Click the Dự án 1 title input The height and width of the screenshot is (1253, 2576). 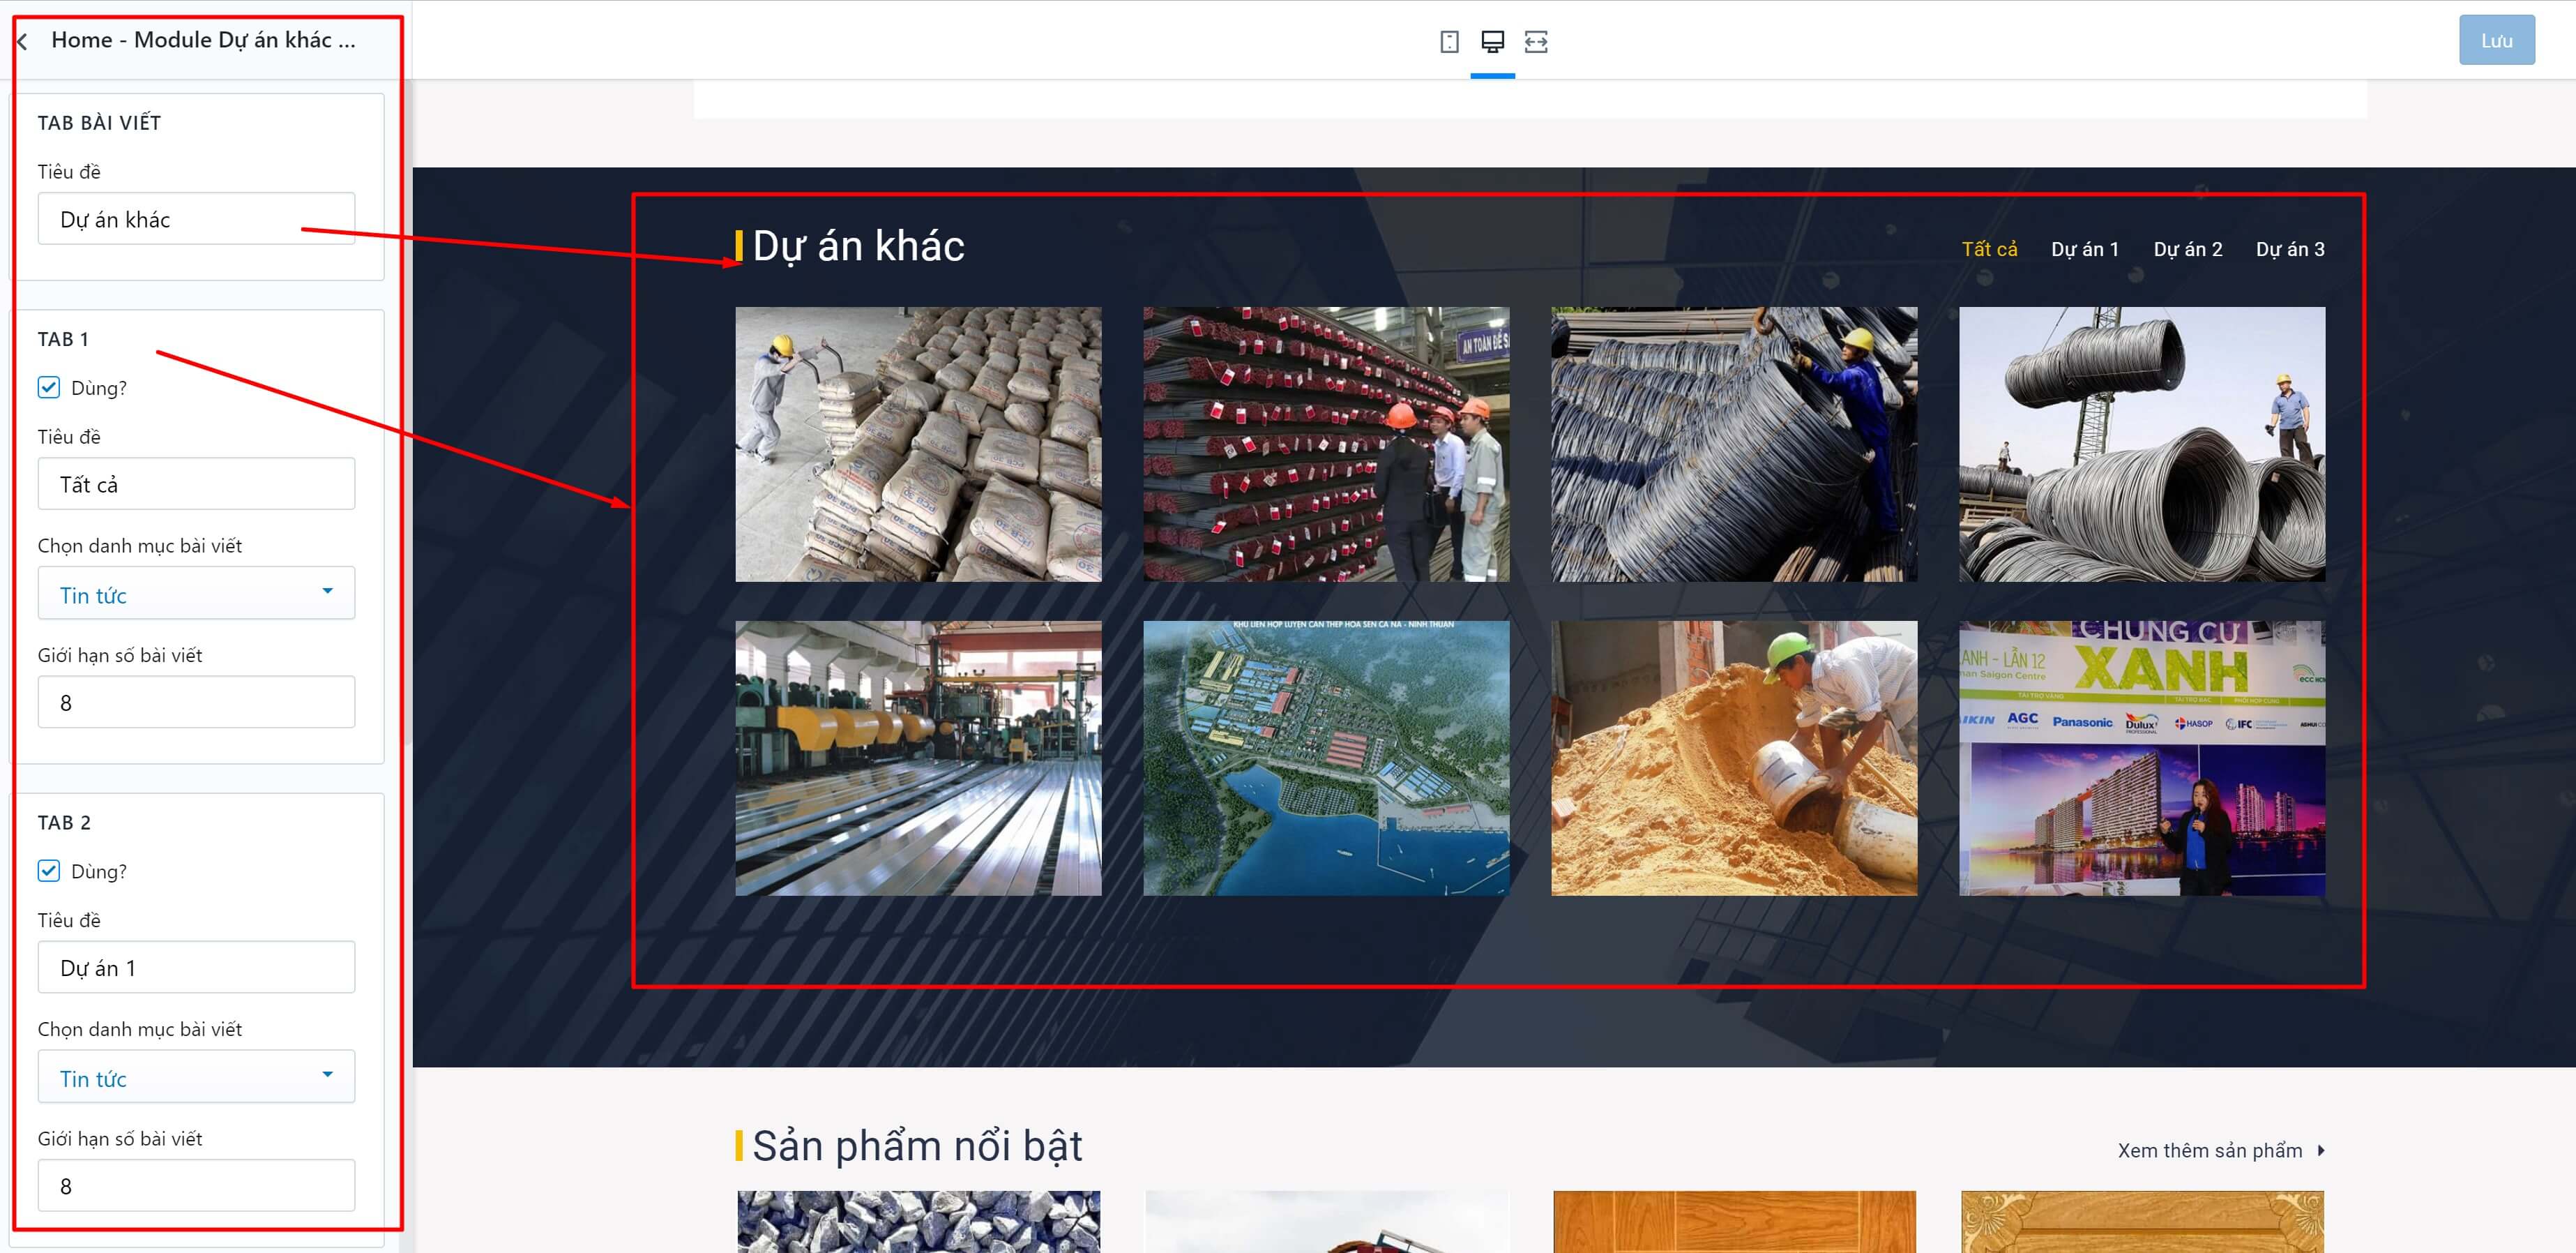(196, 967)
